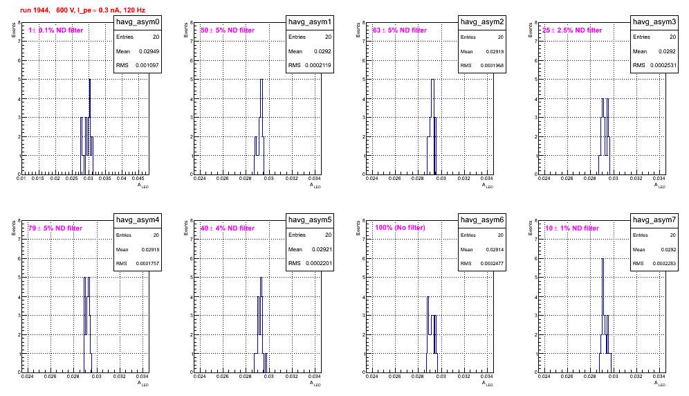Select the havg_asym0 stats box title
The width and height of the screenshot is (689, 396).
coord(138,21)
